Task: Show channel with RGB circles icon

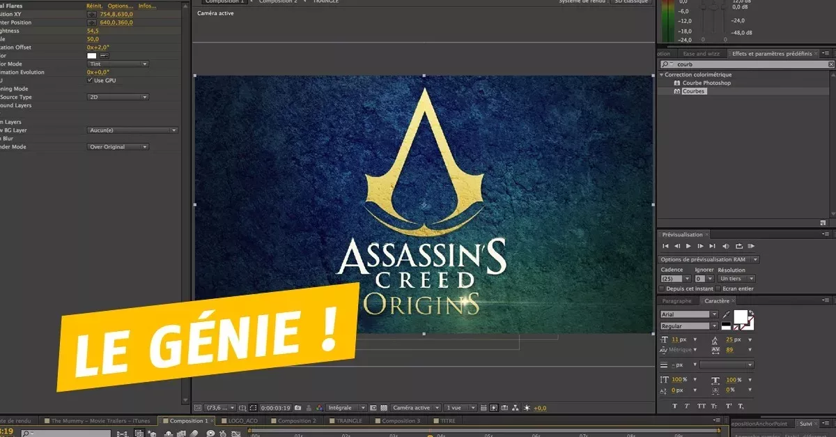Action: tap(320, 408)
